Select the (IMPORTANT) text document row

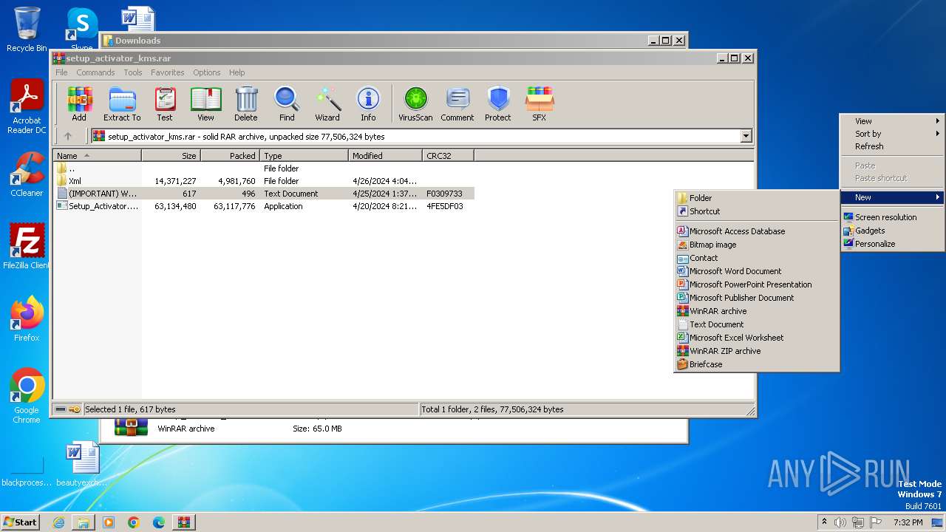tap(265, 194)
